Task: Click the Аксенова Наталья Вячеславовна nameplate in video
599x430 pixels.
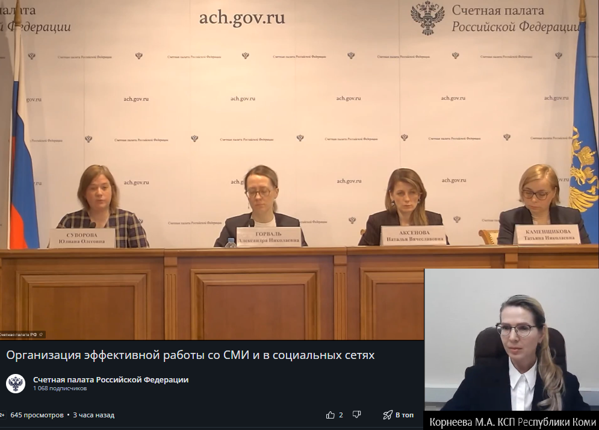Action: point(415,235)
